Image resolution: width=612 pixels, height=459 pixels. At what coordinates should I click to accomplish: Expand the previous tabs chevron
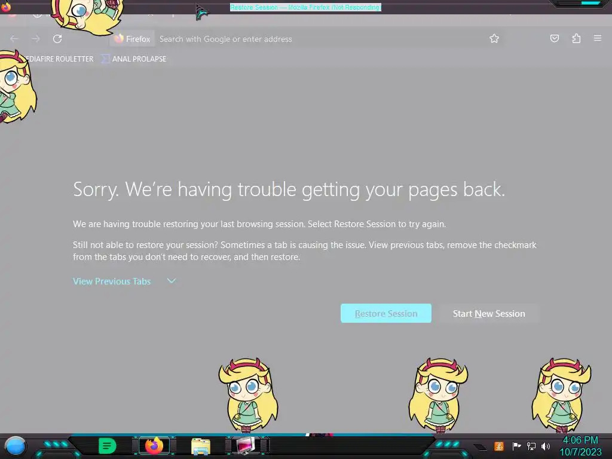[172, 281]
